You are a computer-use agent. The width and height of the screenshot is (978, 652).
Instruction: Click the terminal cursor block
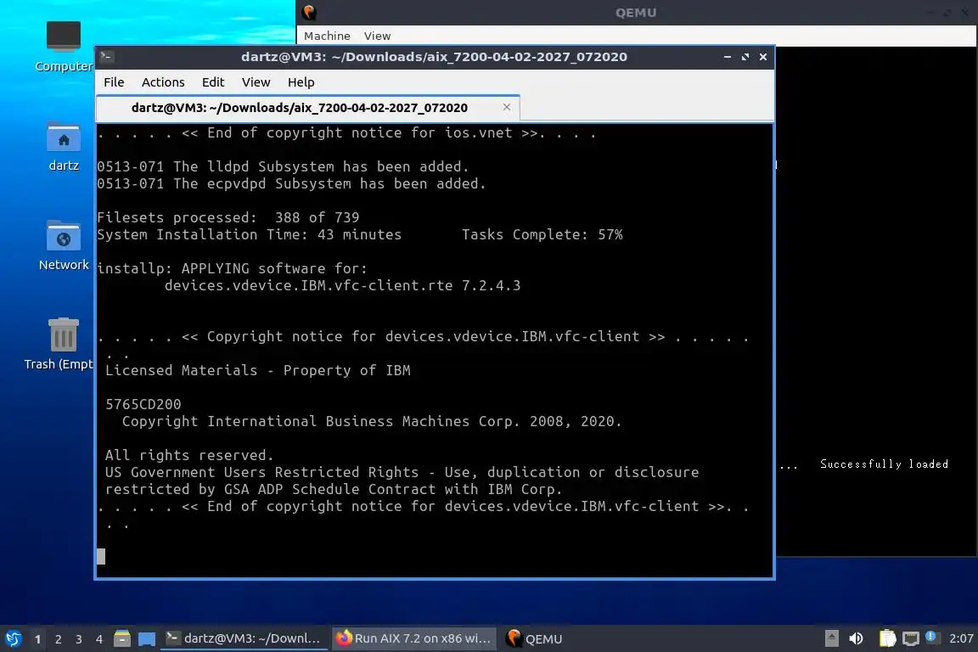point(101,557)
